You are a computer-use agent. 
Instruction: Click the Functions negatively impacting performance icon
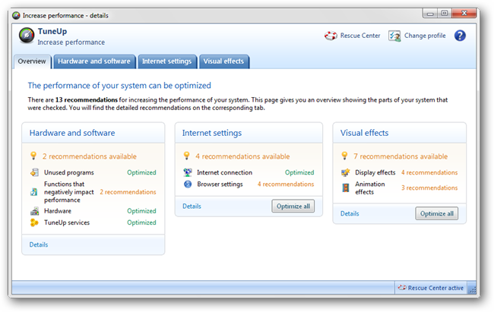point(34,192)
